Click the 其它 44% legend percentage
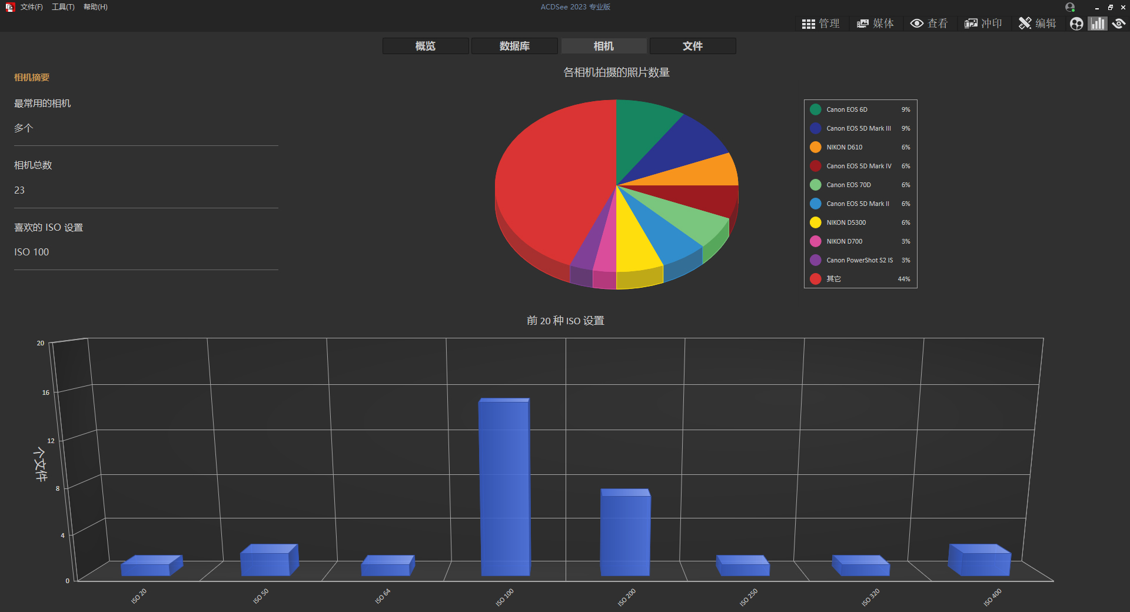 904,279
